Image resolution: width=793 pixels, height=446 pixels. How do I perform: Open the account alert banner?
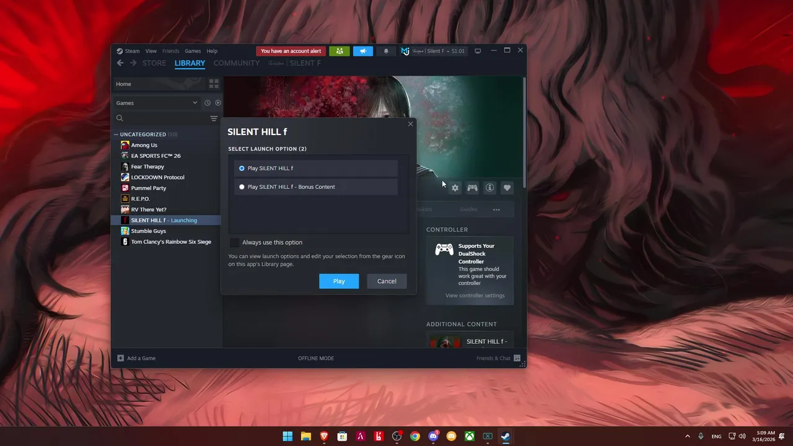pos(291,51)
